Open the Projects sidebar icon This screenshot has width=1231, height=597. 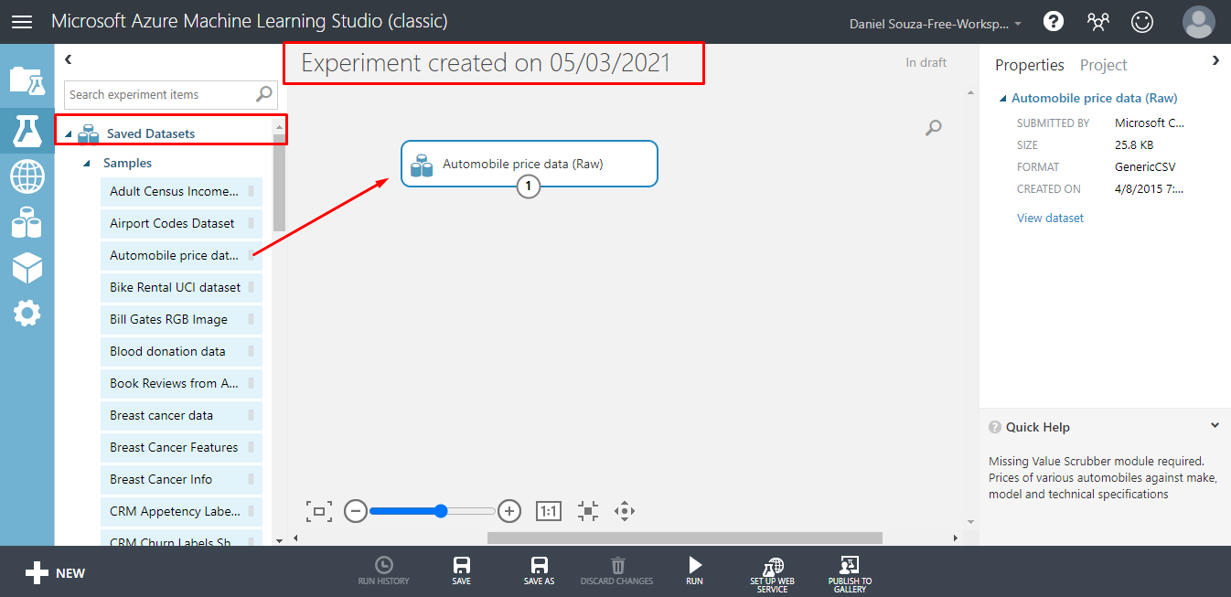pyautogui.click(x=27, y=80)
